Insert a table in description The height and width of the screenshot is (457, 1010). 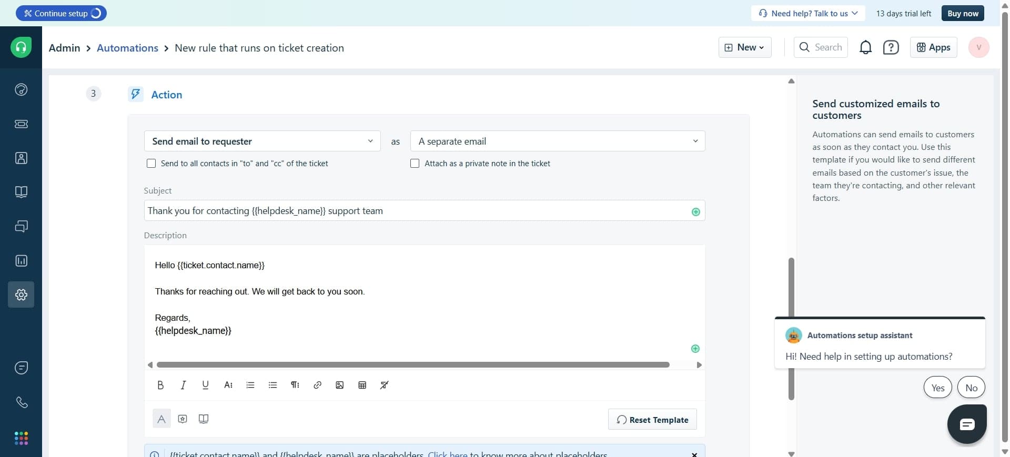[362, 385]
